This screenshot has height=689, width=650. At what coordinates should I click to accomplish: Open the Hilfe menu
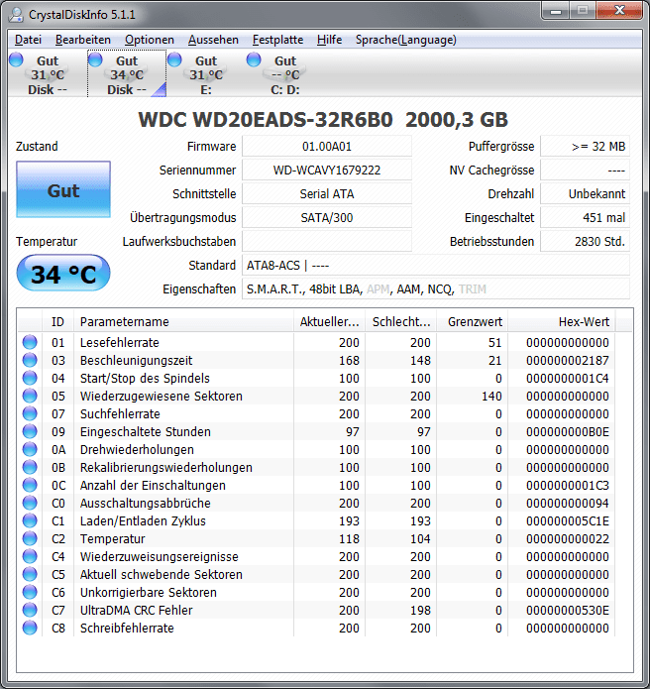coord(329,40)
